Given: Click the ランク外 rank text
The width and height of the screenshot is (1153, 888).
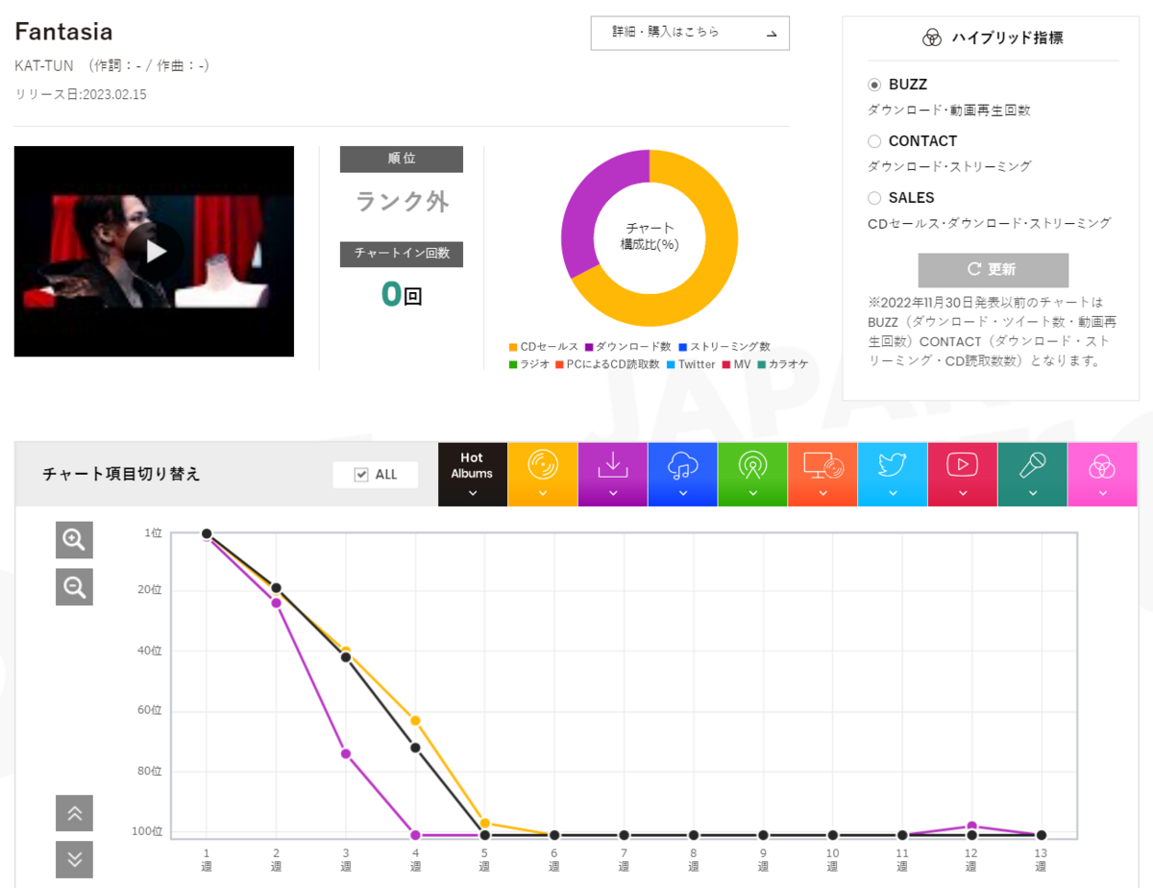Looking at the screenshot, I should [x=403, y=202].
